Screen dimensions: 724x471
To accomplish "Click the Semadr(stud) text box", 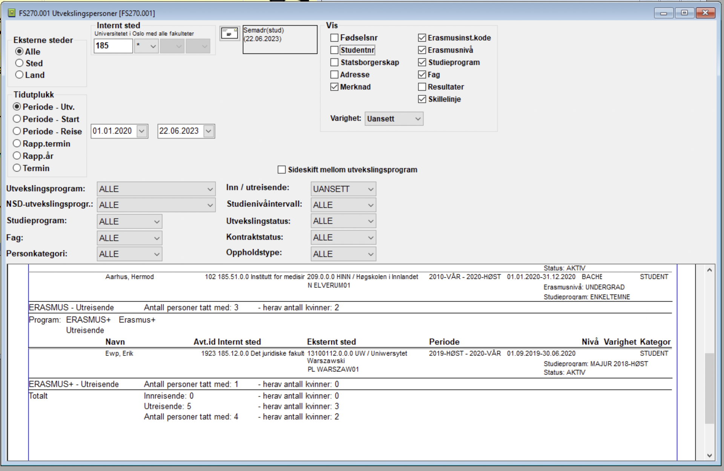I will click(x=280, y=40).
